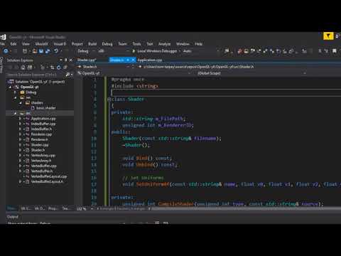Image resolution: width=341 pixels, height=256 pixels.
Task: Collapse the shaders folder node
Action: [21, 103]
